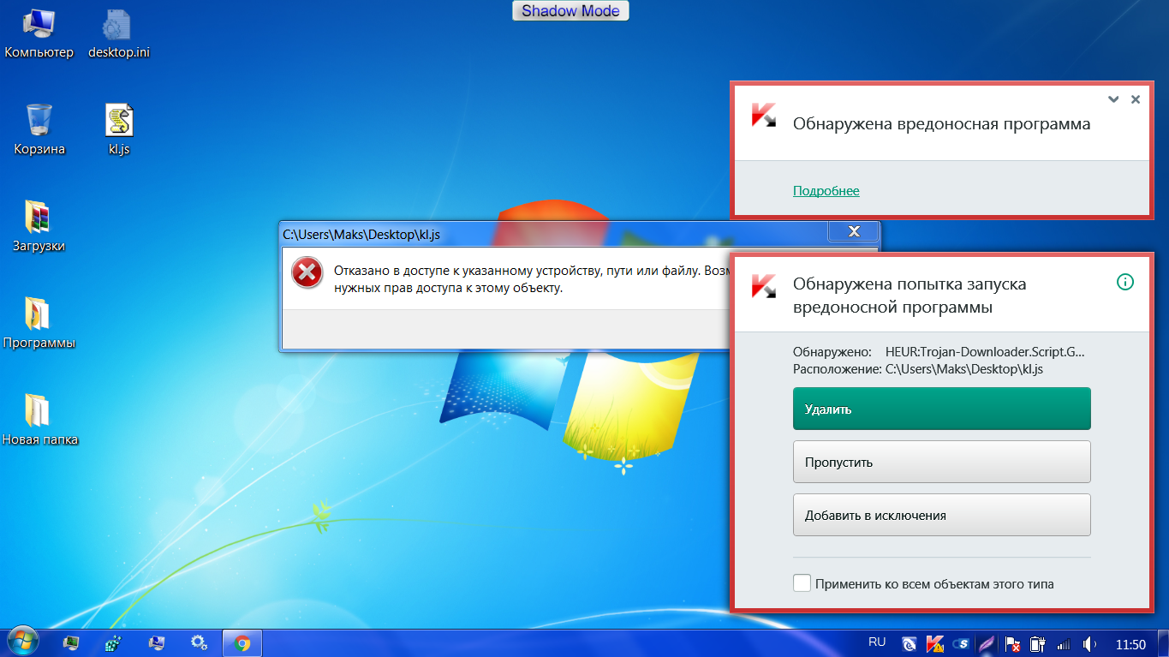1169x657 pixels.
Task: Select the desktop.ini file icon
Action: (x=119, y=33)
